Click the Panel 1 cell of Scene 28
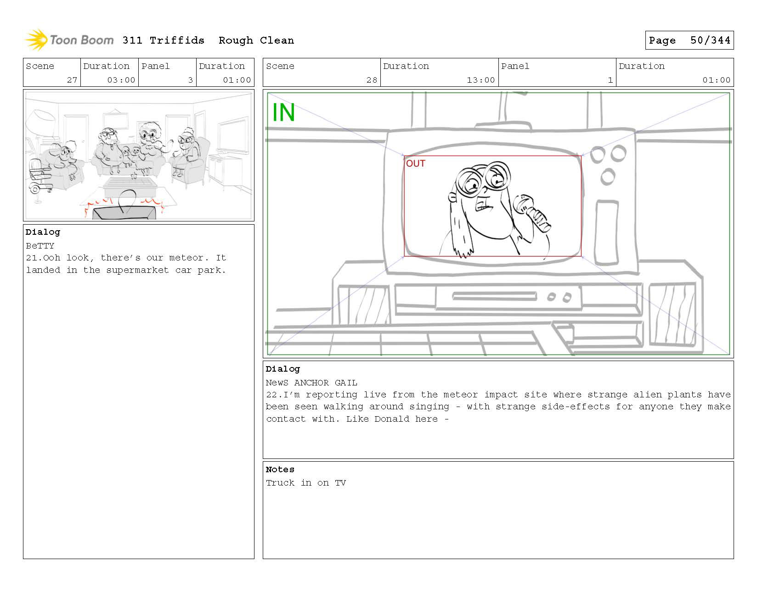 coord(557,73)
